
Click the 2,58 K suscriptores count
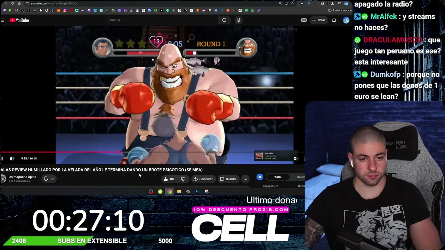19,181
